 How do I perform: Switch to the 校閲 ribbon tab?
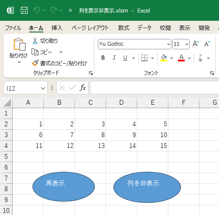click(x=165, y=28)
